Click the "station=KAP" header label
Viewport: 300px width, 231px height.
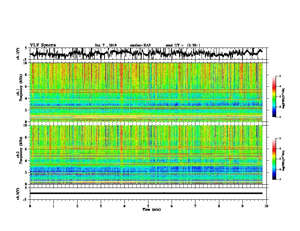click(141, 45)
